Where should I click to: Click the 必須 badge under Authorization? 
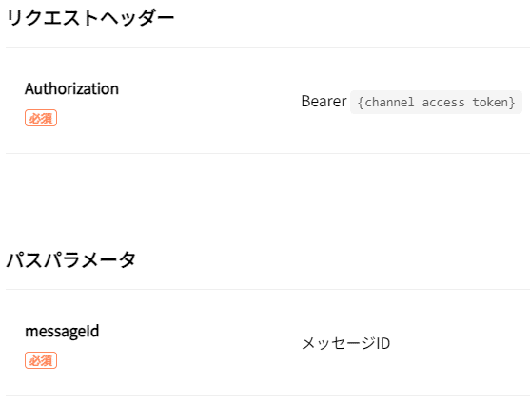coord(41,118)
